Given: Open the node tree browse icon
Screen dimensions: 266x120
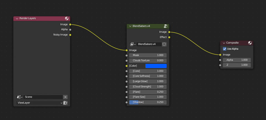Looking at the screenshot, I should (x=133, y=44).
